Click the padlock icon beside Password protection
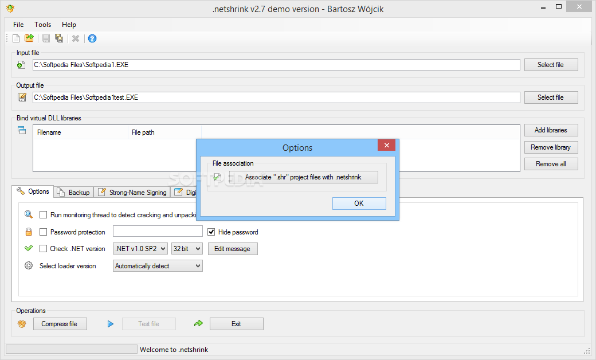 tap(29, 232)
